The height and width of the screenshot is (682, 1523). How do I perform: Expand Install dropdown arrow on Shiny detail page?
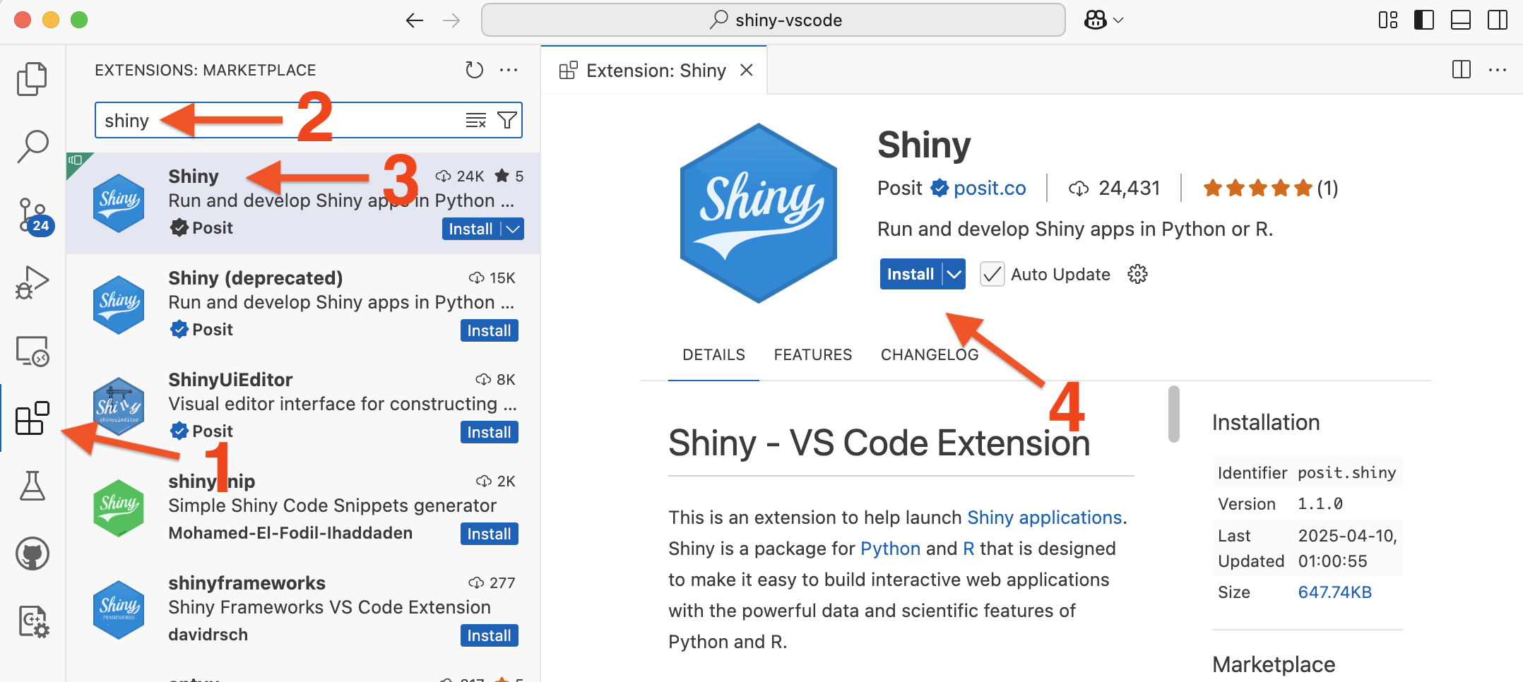pyautogui.click(x=954, y=275)
